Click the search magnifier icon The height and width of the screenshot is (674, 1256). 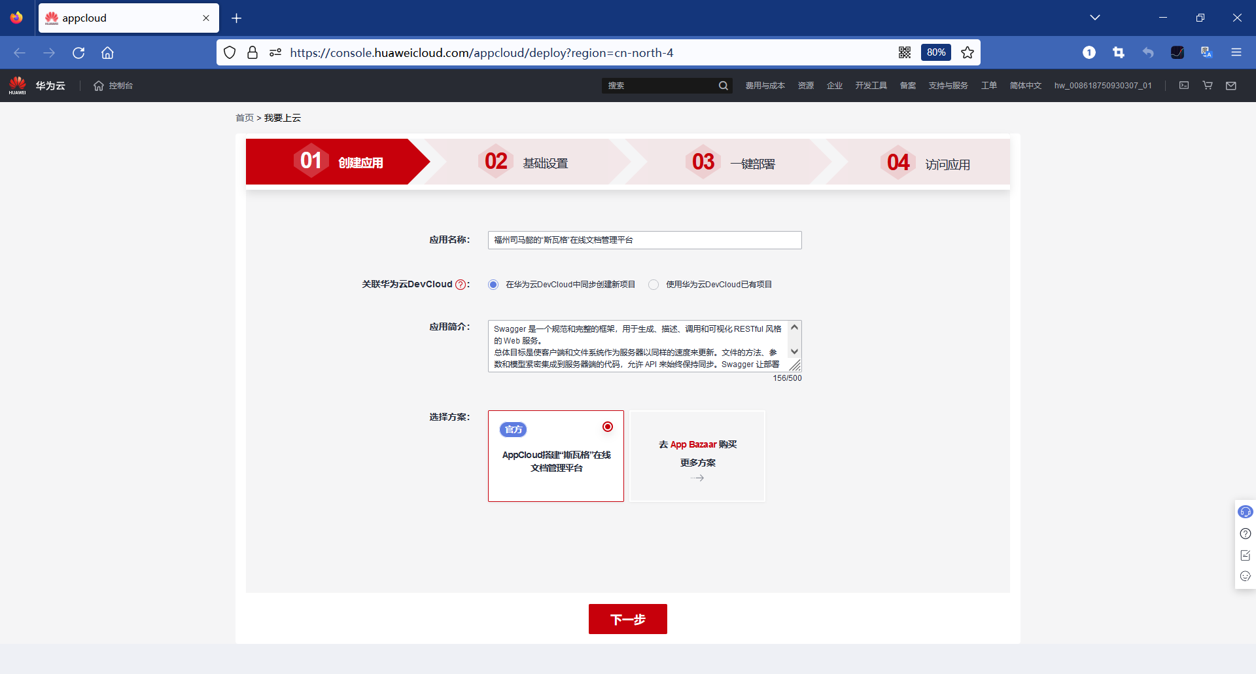[x=723, y=86]
